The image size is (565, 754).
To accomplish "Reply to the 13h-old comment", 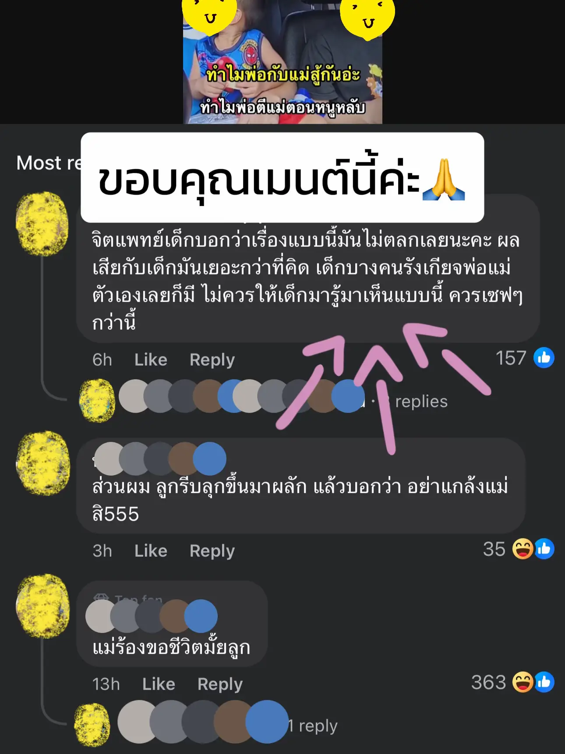I will (220, 684).
